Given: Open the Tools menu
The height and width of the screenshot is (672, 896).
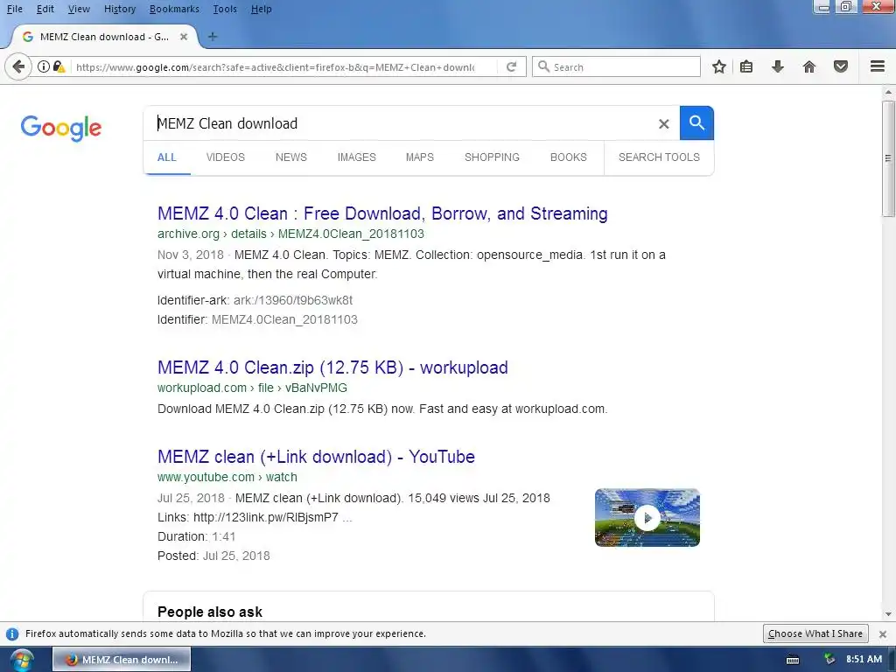Looking at the screenshot, I should 225,9.
